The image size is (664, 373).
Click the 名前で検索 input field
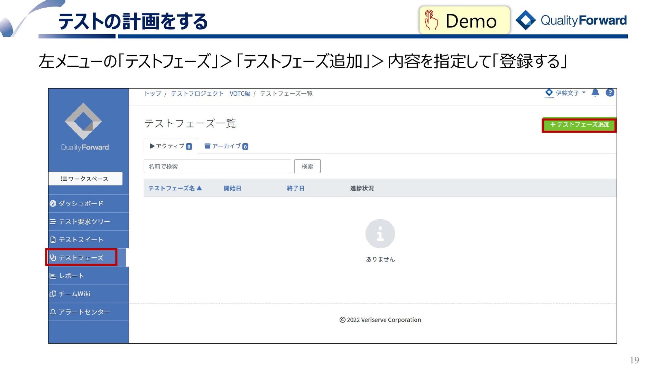click(217, 166)
